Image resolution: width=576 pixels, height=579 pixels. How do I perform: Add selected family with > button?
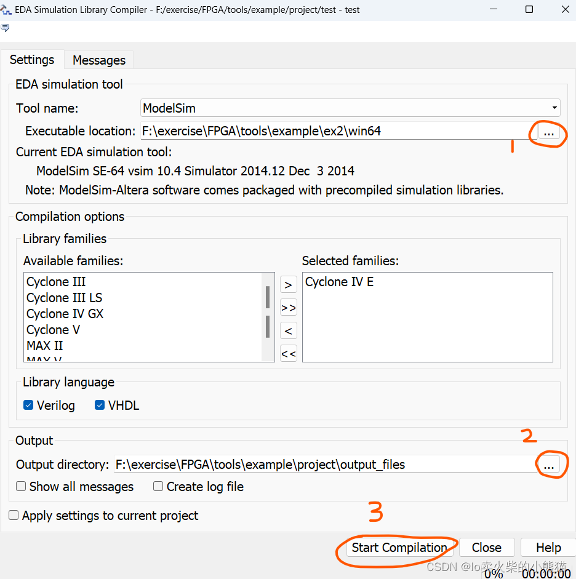click(288, 284)
